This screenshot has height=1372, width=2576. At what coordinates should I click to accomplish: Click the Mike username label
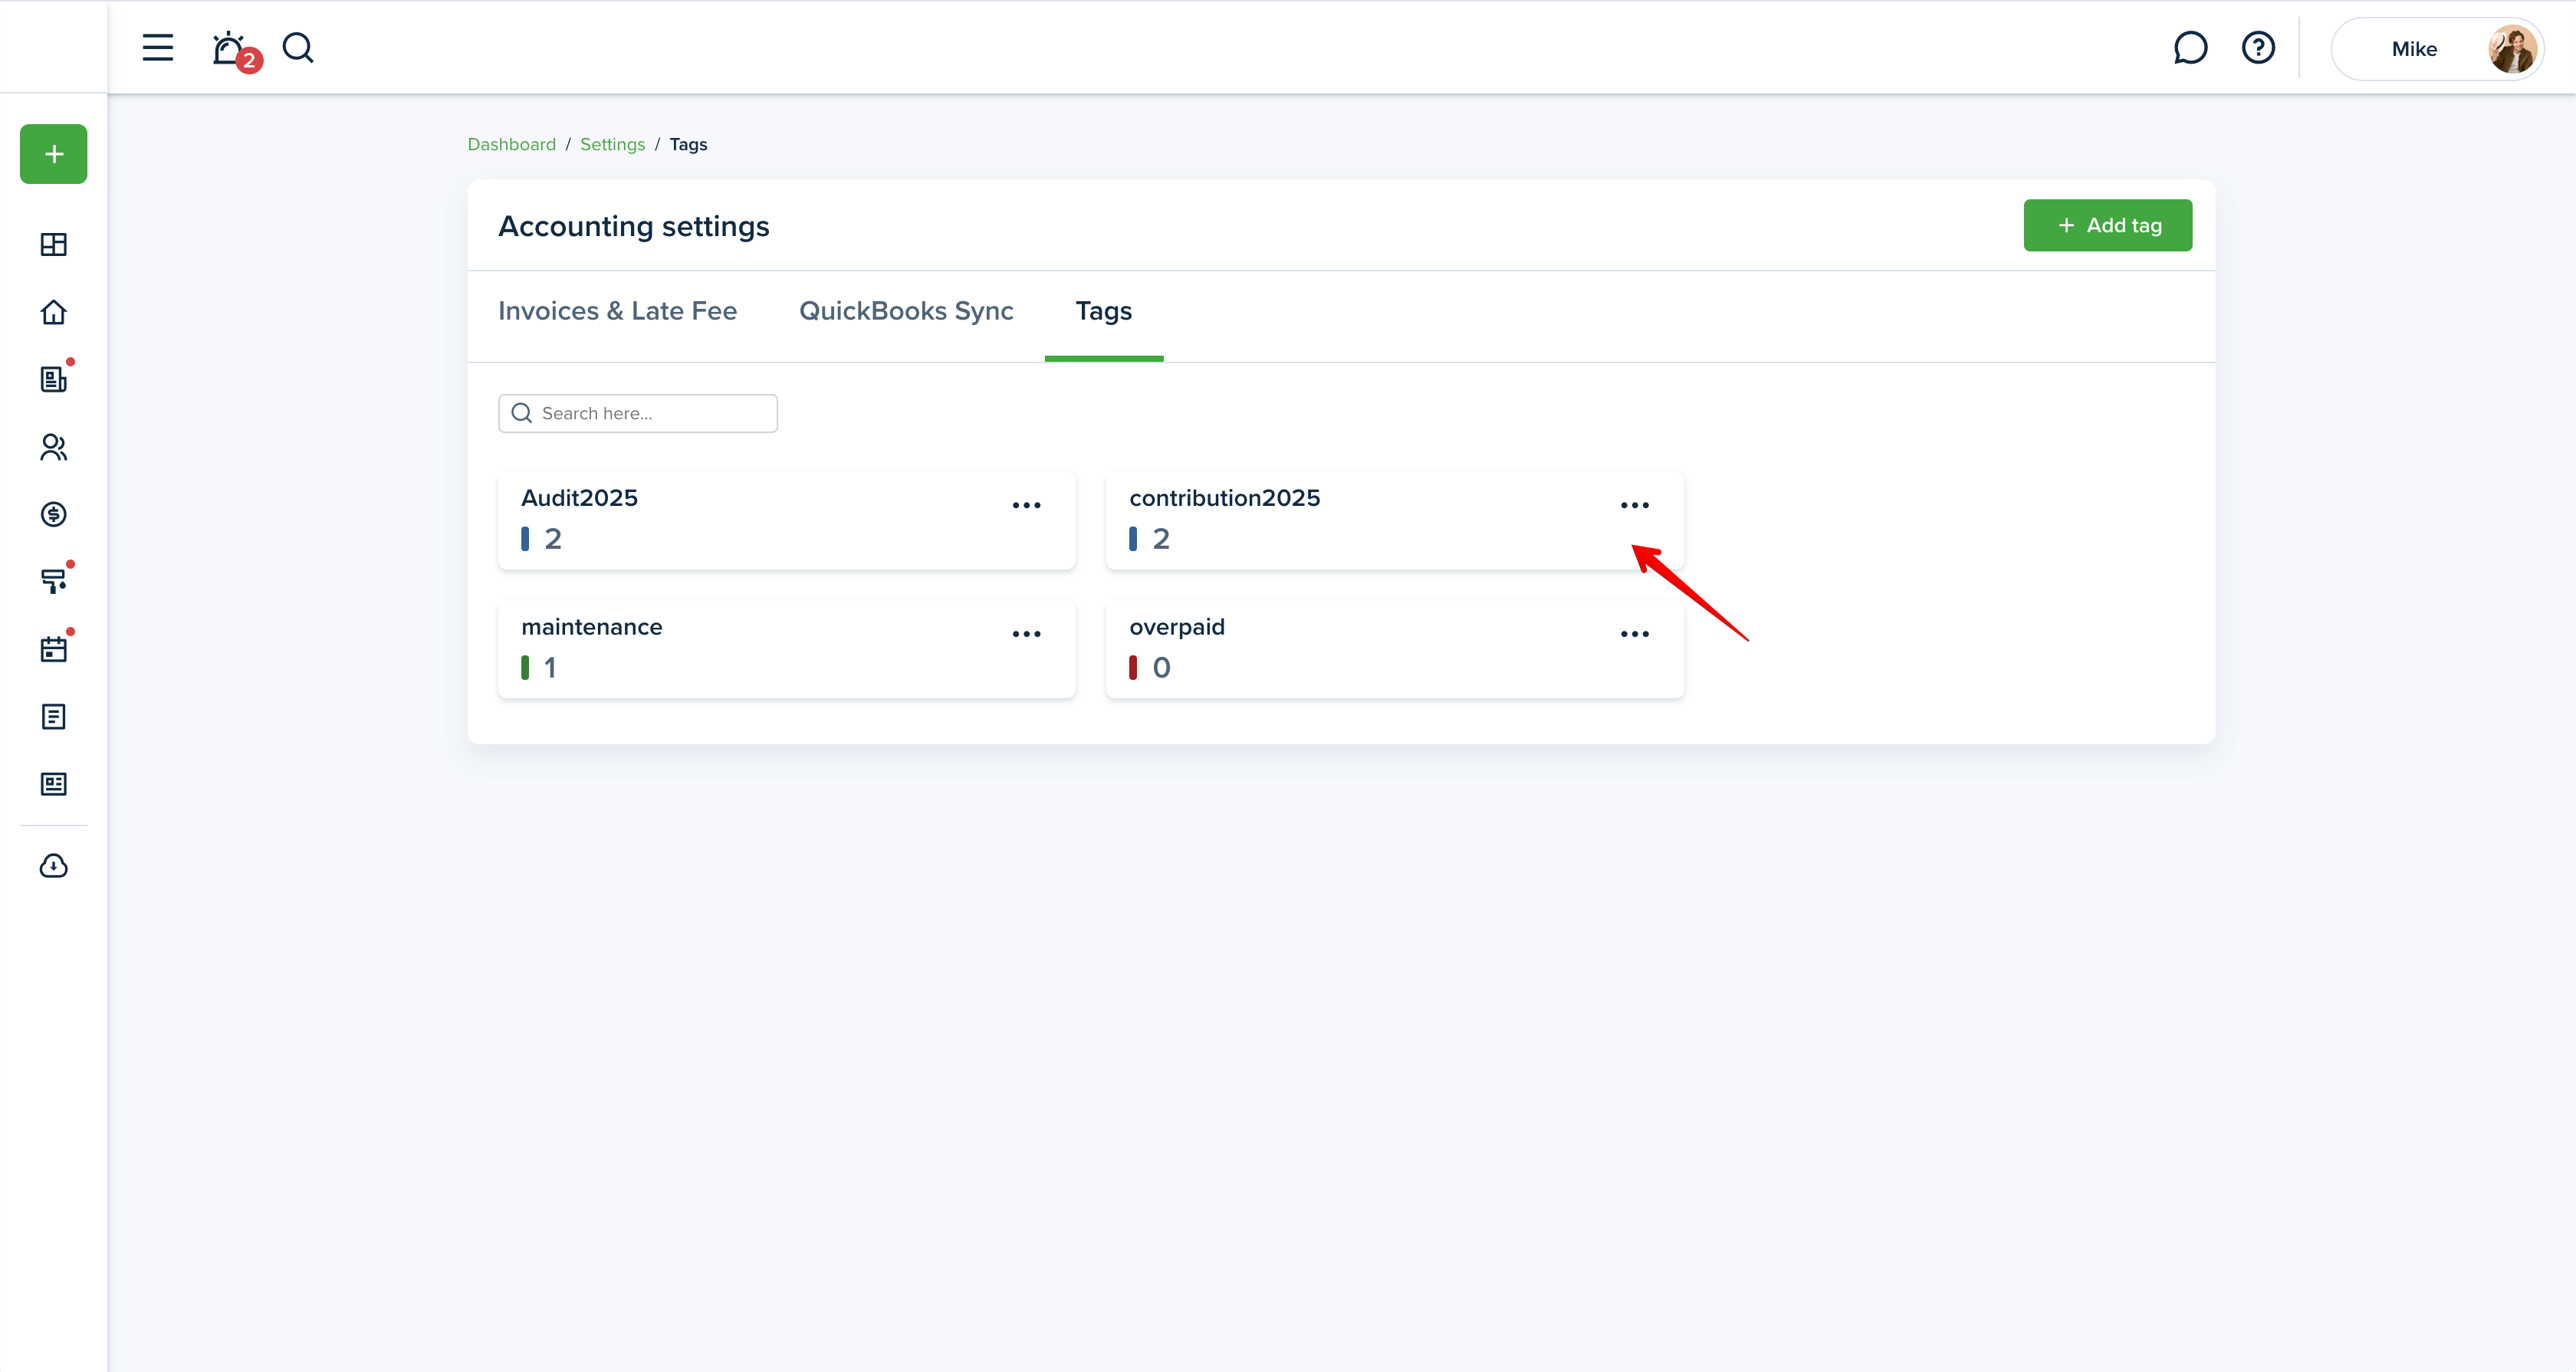(2414, 49)
